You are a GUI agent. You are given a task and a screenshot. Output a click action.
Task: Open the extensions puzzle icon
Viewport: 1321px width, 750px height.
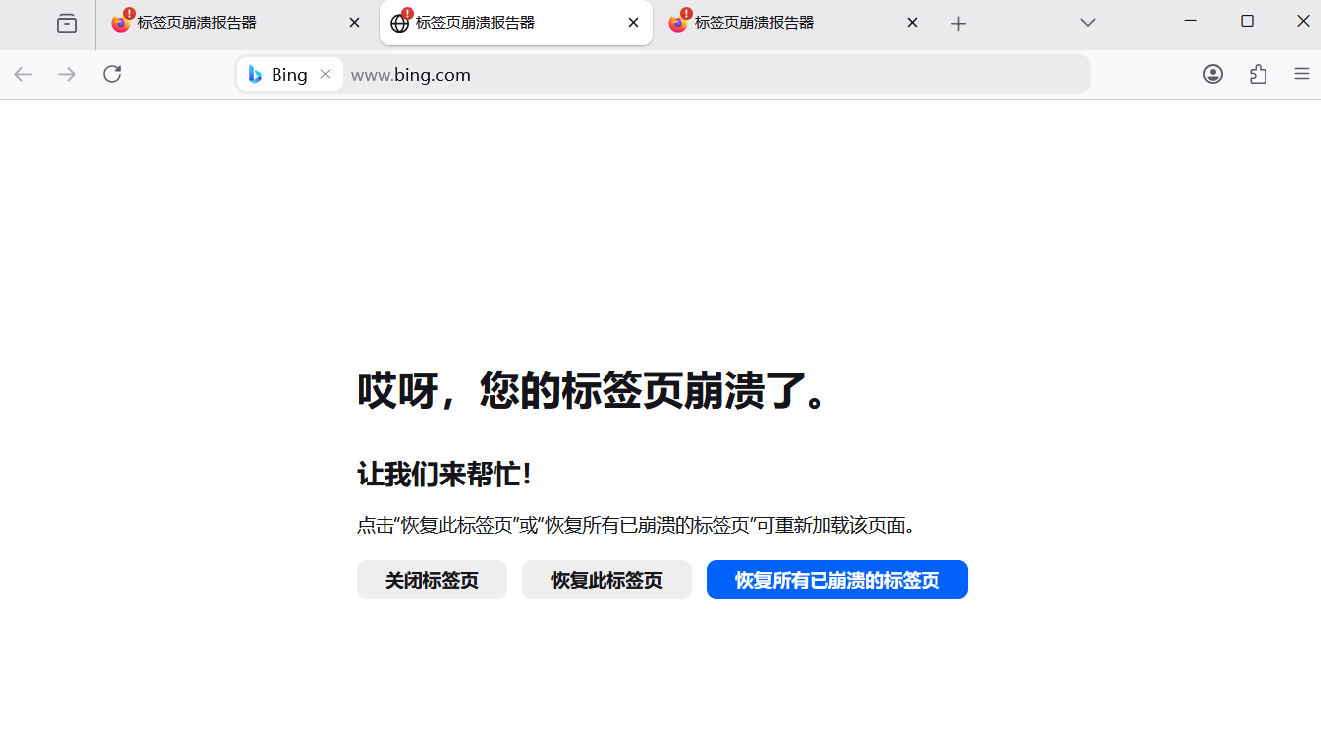click(x=1258, y=74)
